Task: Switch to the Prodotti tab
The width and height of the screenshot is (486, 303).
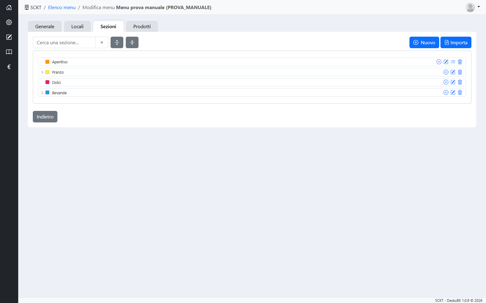Action: tap(142, 26)
